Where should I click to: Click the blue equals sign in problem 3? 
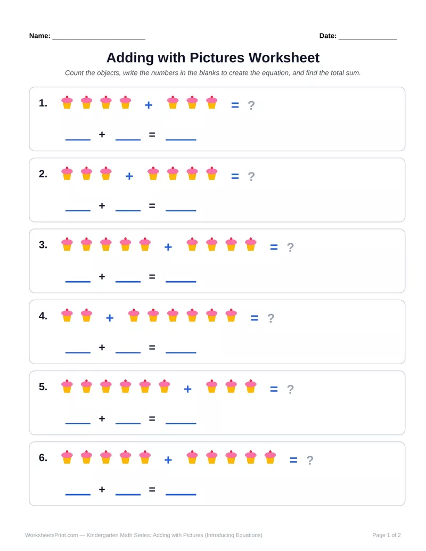274,248
